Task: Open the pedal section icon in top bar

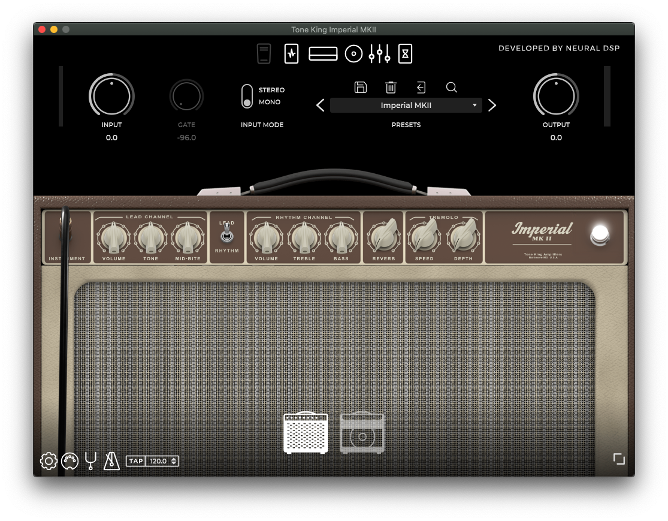Action: point(263,54)
